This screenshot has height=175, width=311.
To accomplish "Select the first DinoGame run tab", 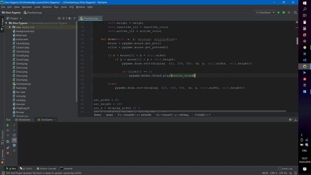I will (24, 120).
